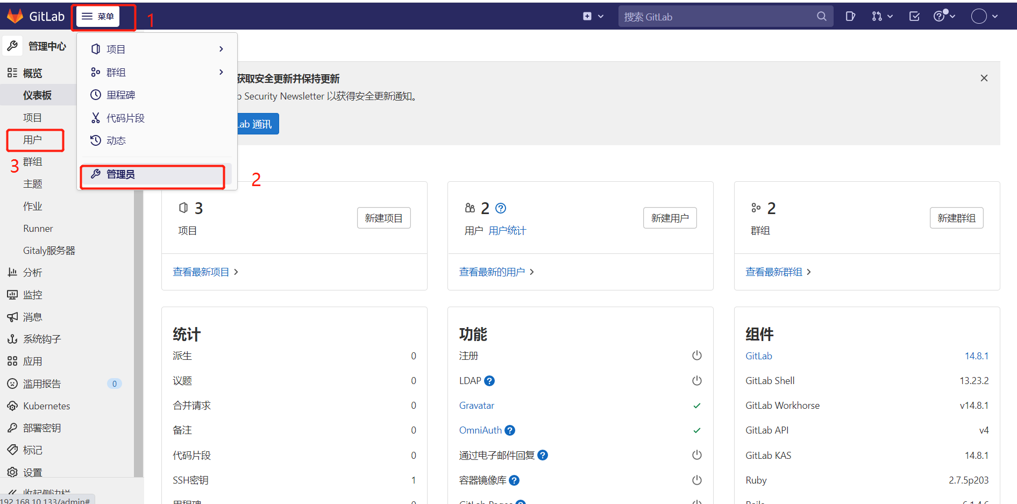Viewport: 1017px width, 504px height.
Task: Open the merge requests dropdown
Action: [882, 17]
